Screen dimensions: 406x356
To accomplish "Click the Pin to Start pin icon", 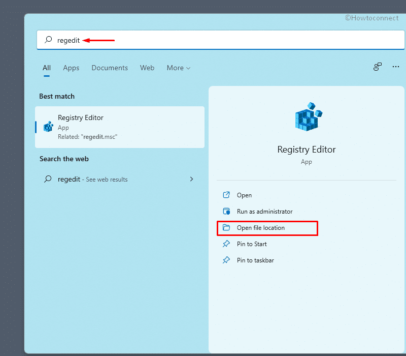I will 226,244.
